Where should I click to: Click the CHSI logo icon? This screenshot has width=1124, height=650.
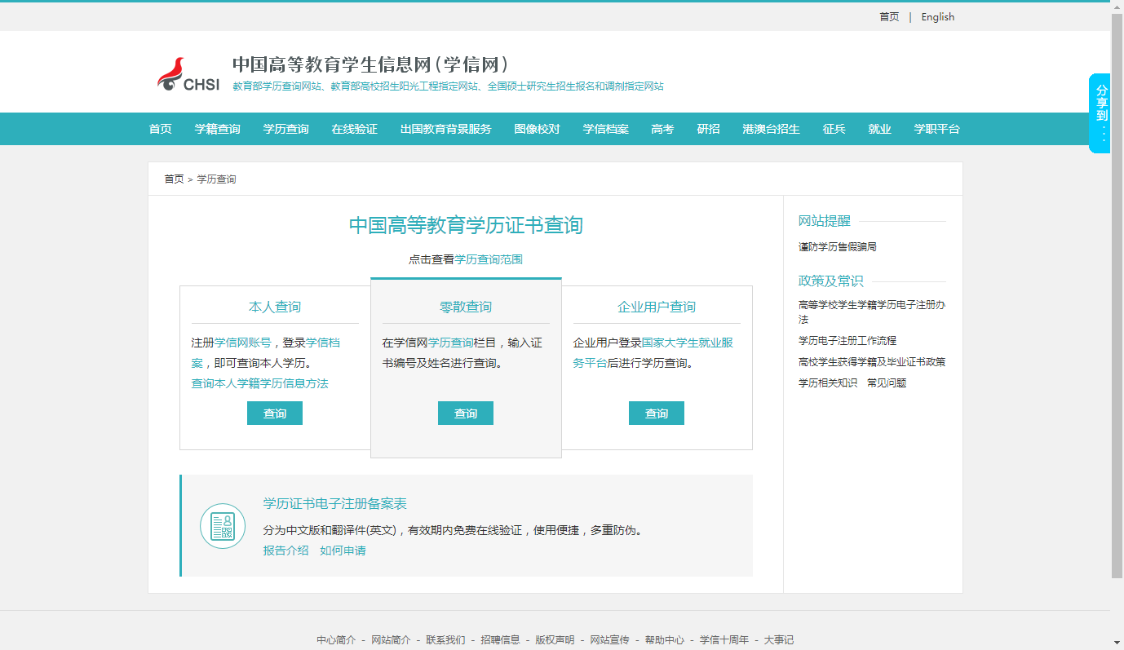pos(188,74)
